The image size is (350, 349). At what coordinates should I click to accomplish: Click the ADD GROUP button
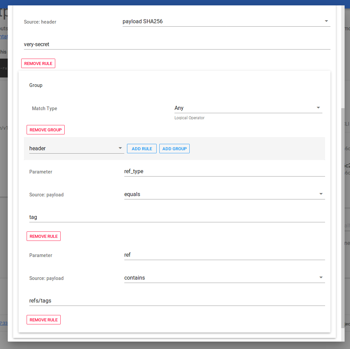coord(174,148)
